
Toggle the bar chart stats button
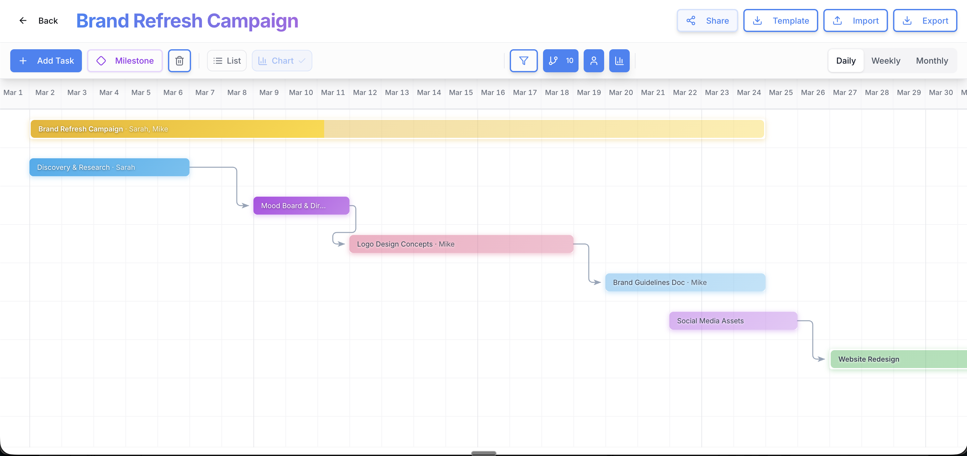[x=619, y=61]
